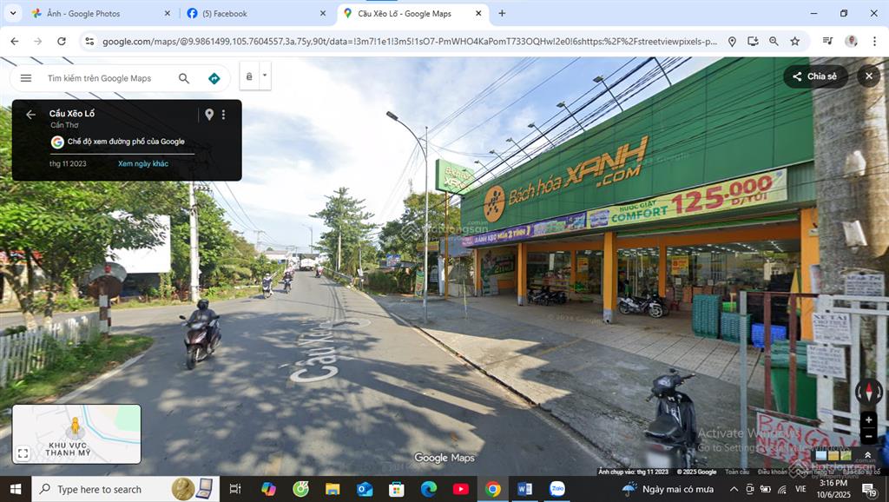Bookmark this page with the star icon

point(794,41)
